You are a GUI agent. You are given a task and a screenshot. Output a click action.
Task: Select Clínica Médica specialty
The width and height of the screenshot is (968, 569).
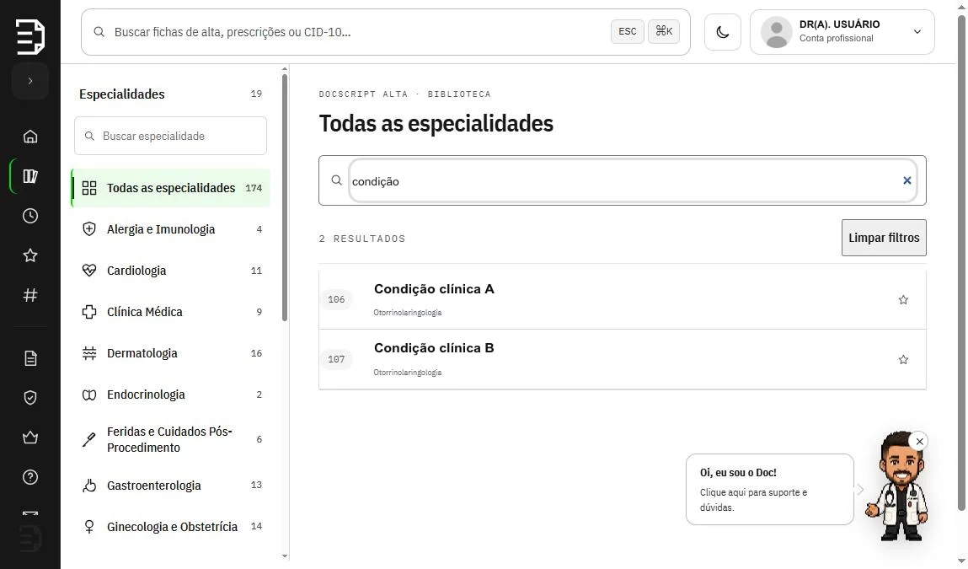click(171, 312)
